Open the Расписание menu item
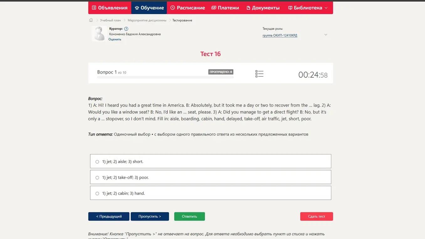 188,8
